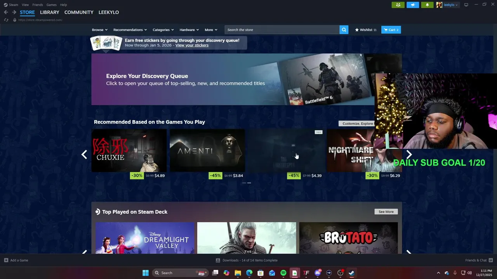Click the $3.84 AMENTI price
This screenshot has height=279, width=497.
tap(238, 176)
